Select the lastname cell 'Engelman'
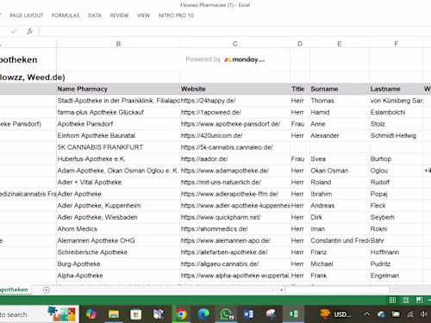Viewport: 431px width, 323px height. pyautogui.click(x=396, y=276)
